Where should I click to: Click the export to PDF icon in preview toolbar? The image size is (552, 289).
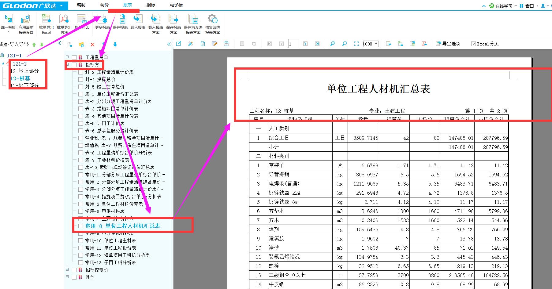click(424, 44)
